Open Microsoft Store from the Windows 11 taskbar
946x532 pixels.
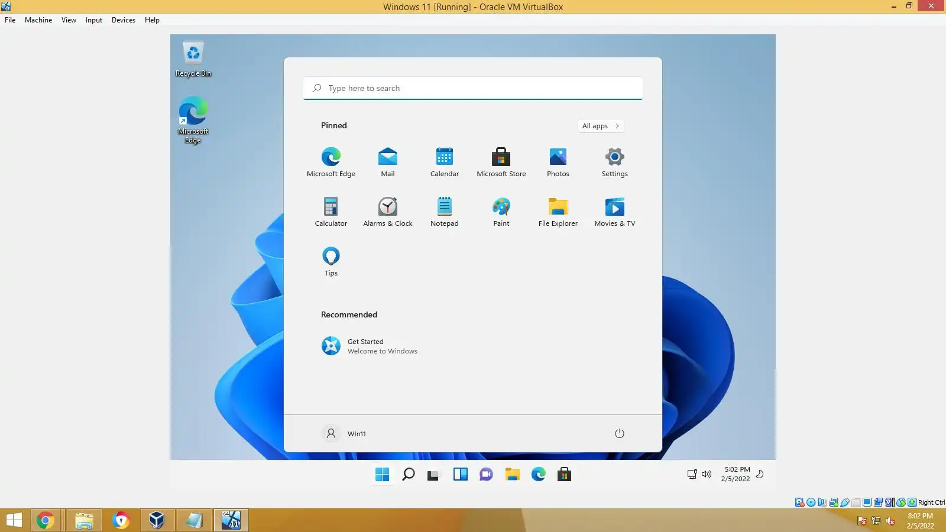[x=565, y=474]
